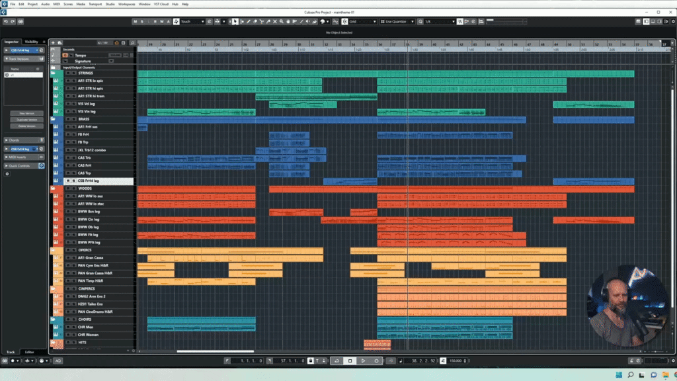
Task: Expand the MIDI Inserts inspector section
Action: pos(6,157)
